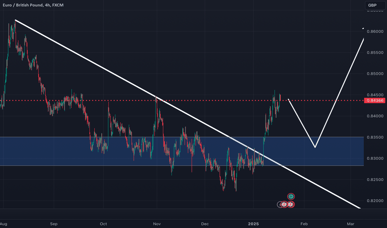Click the 0.86000 price axis label
Viewport: 387px width, 228px height.
(375, 32)
